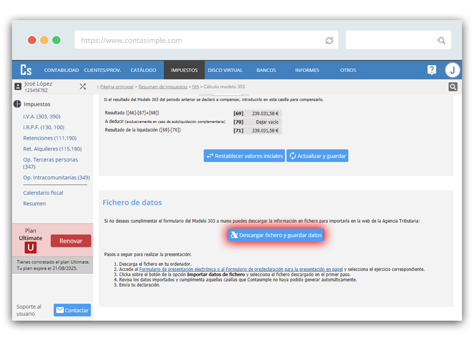Screen dimensions: 474x351
Task: Open the BANCOS menu
Action: (x=266, y=70)
